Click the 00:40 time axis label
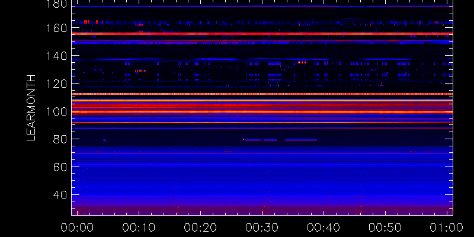Viewport: 474px width, 237px height. point(324,228)
